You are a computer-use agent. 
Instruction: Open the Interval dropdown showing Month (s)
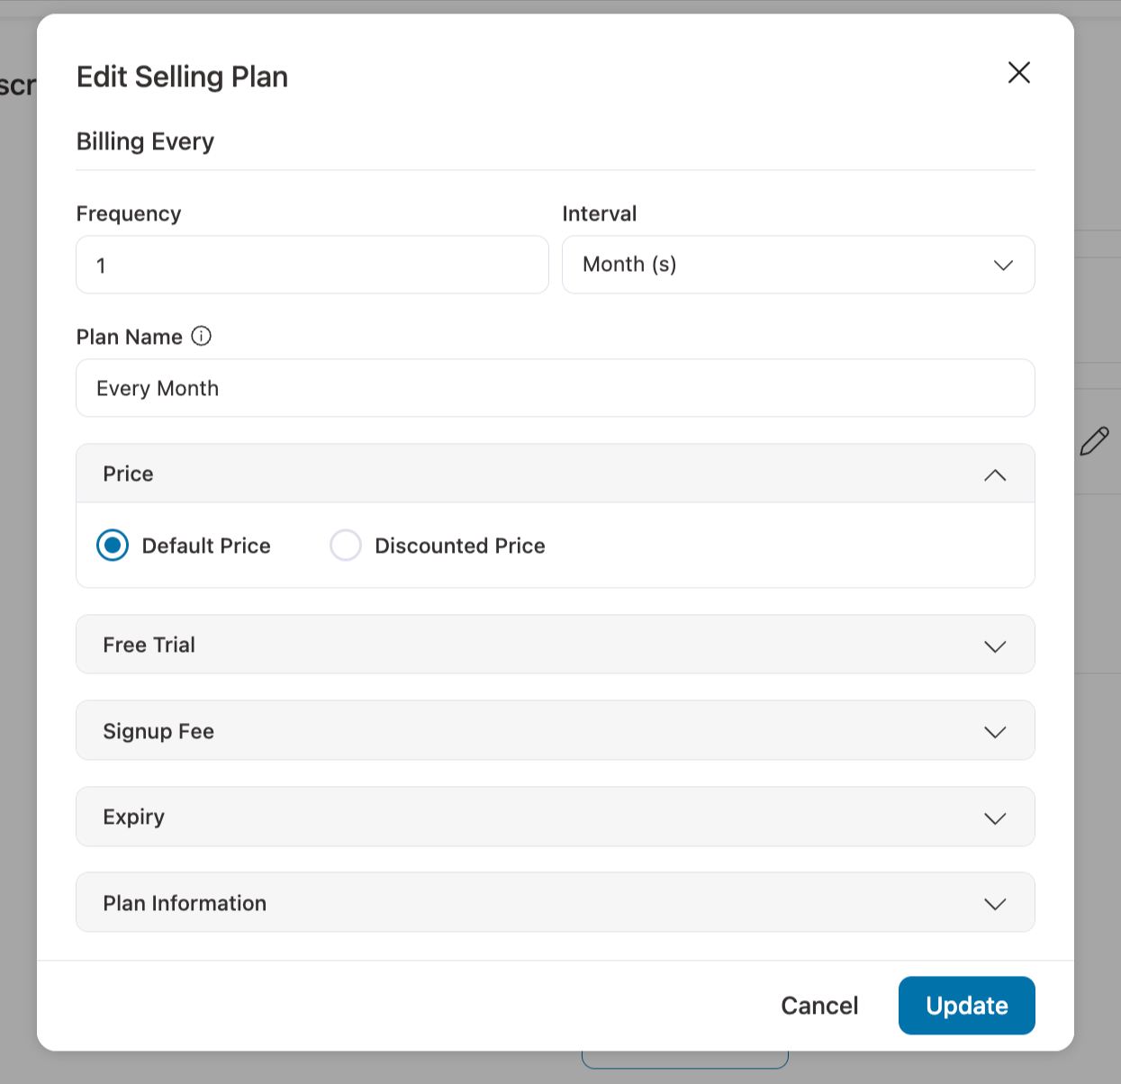(x=799, y=265)
